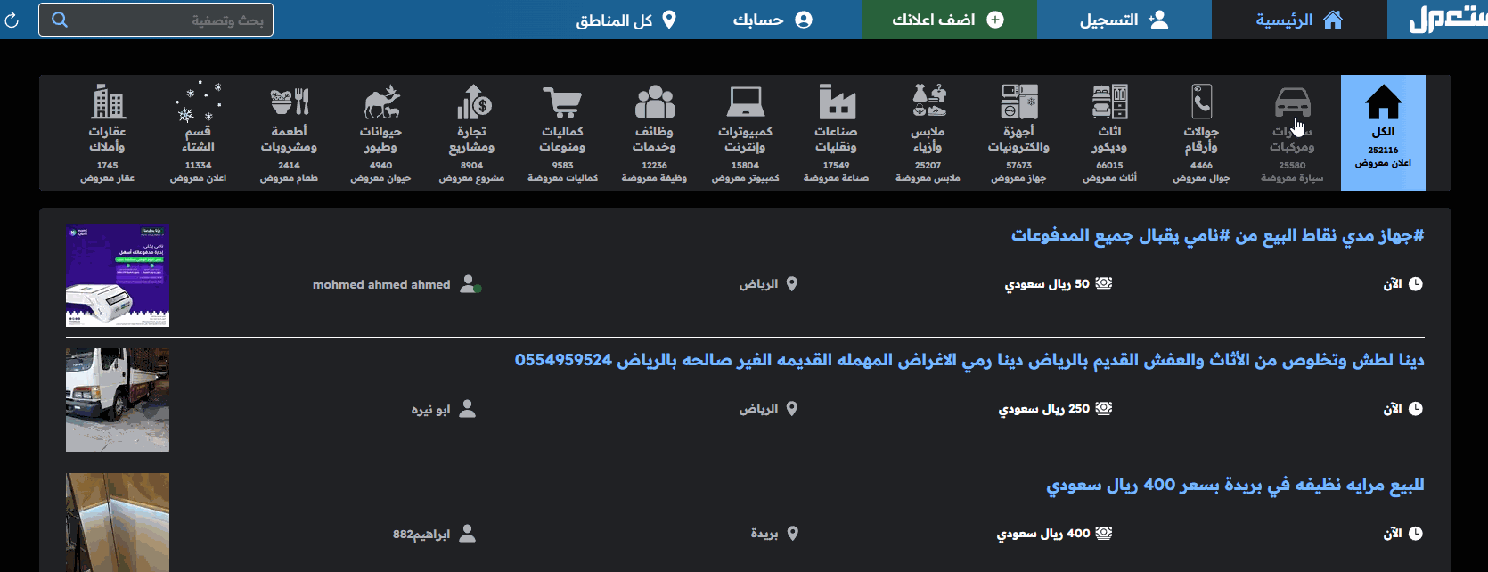Screen dimensions: 1488x572
Task: Open the التسجيل registration tab
Action: (x=1124, y=20)
